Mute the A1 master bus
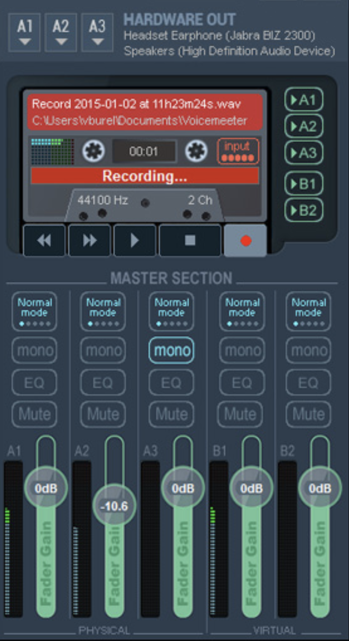 35,414
